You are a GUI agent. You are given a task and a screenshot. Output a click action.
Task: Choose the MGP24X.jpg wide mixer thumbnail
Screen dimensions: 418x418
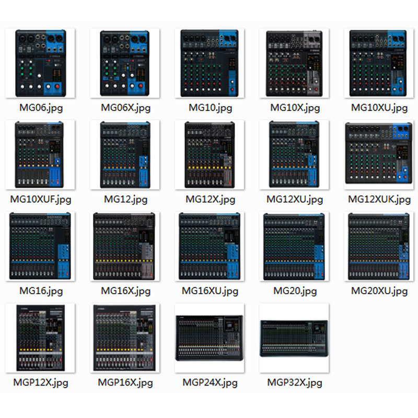210,338
